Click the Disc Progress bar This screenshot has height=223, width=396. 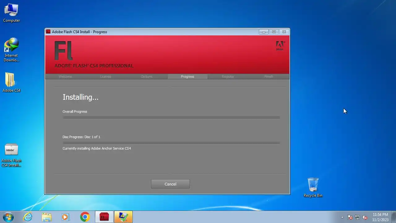point(171,143)
